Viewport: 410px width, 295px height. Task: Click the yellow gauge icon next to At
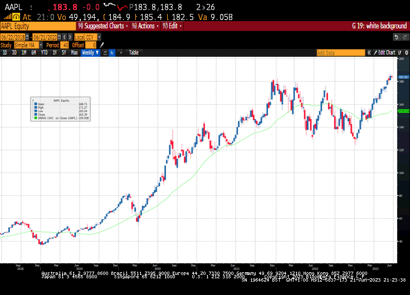[x=16, y=17]
